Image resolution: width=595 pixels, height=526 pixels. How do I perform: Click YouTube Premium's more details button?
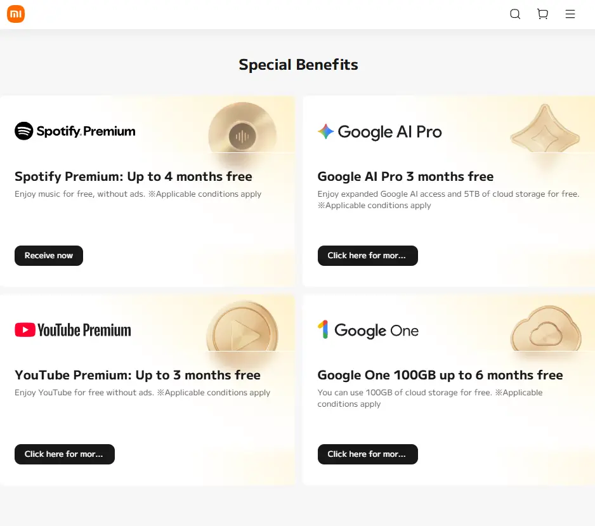pyautogui.click(x=65, y=454)
